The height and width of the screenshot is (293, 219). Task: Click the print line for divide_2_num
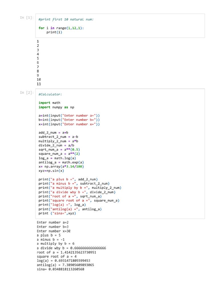[77, 192]
